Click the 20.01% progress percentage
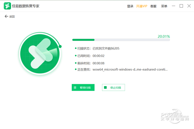The height and width of the screenshot is (129, 194). [x=164, y=37]
